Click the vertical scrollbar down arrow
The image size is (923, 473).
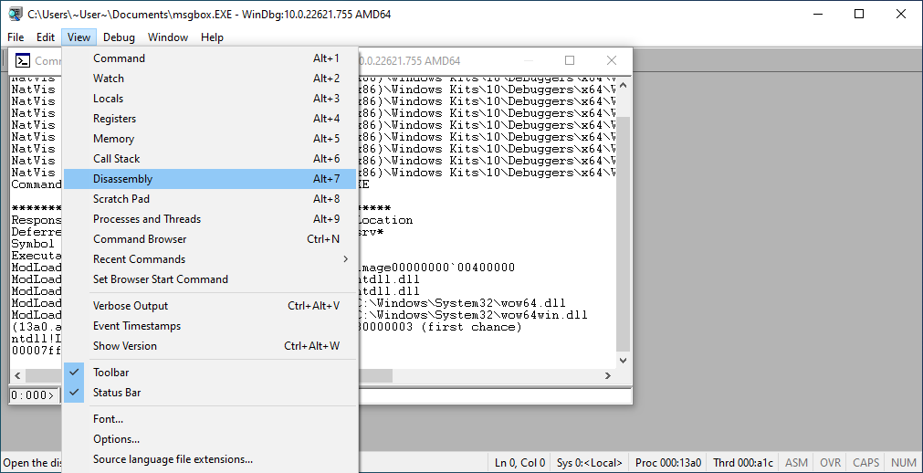tap(624, 361)
